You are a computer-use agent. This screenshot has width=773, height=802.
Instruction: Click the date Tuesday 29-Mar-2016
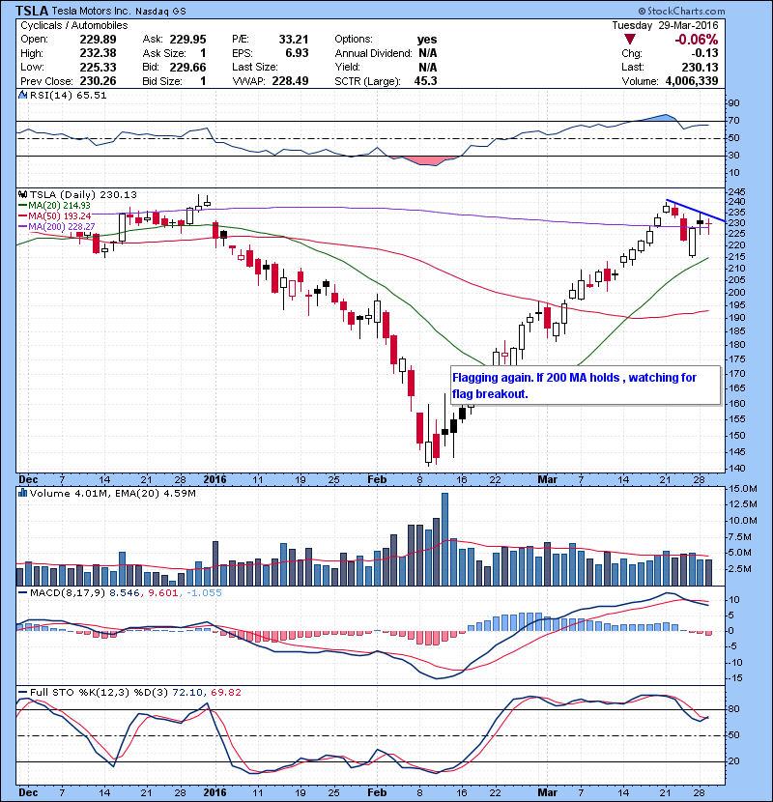(x=665, y=25)
